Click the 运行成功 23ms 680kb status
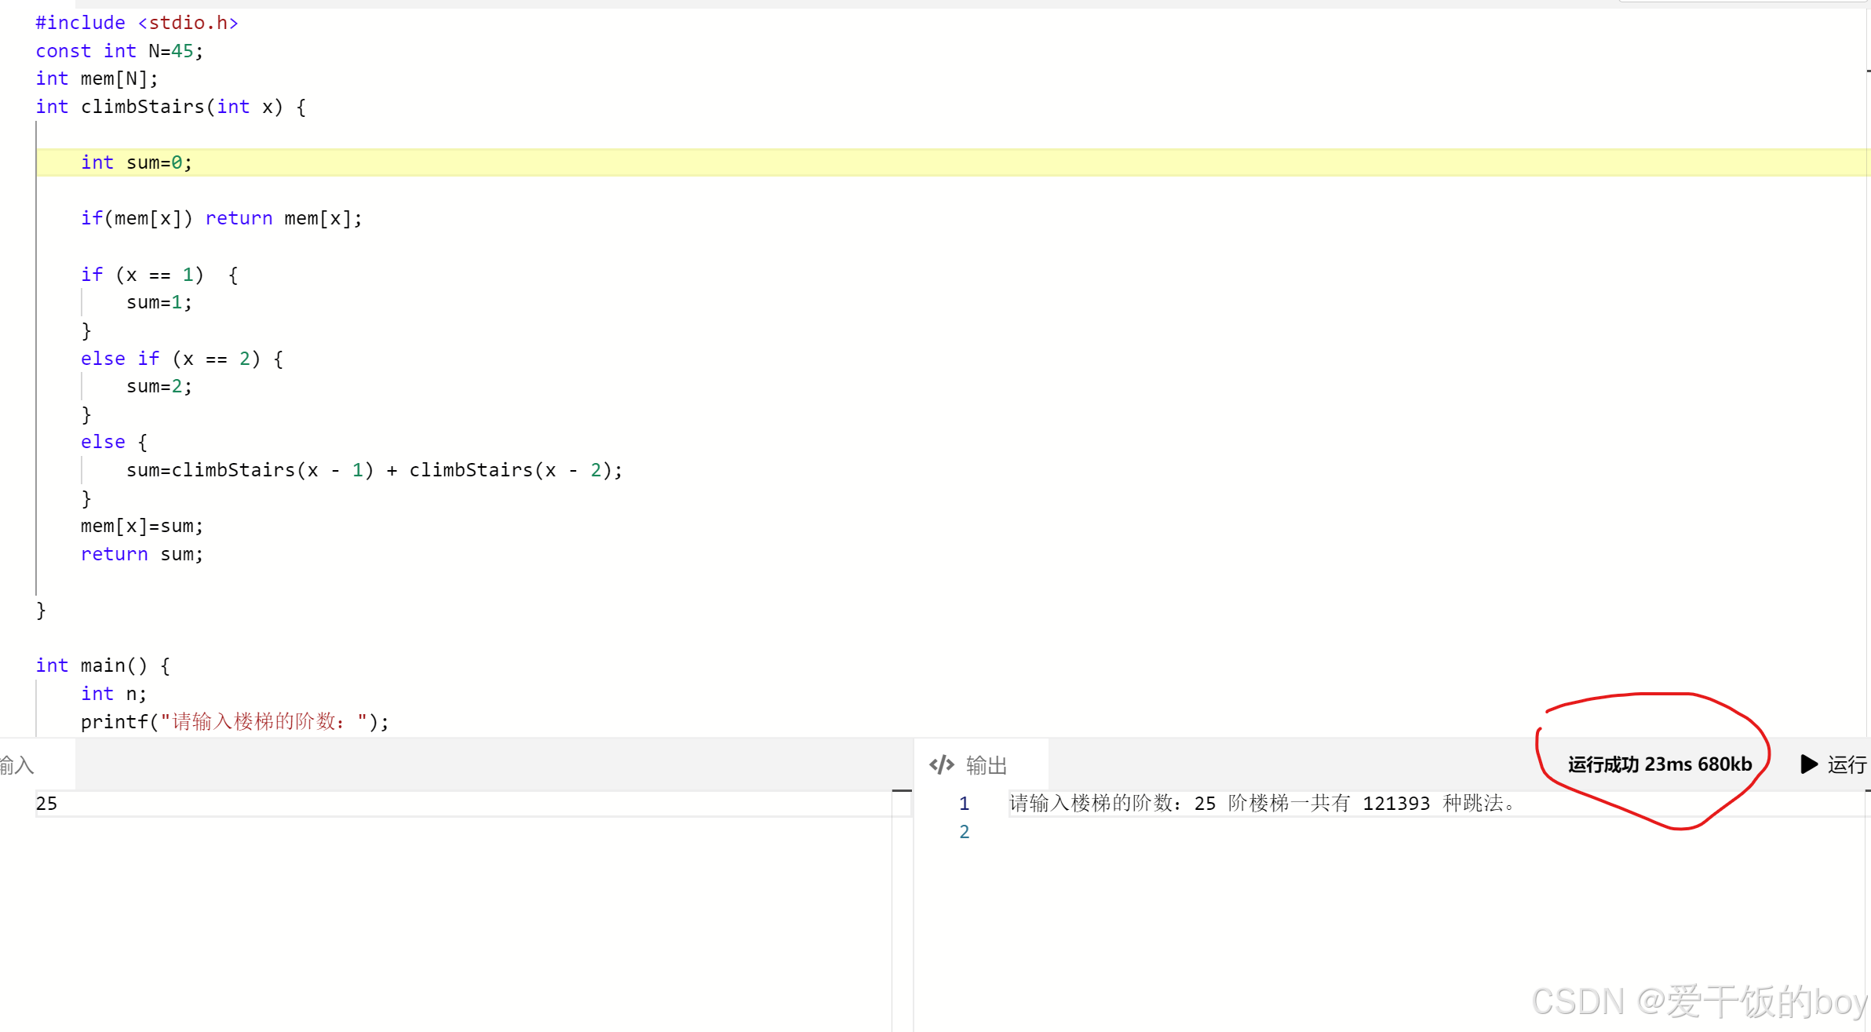 point(1659,764)
